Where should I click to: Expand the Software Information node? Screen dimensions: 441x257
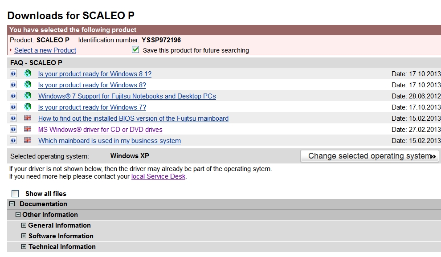24,236
